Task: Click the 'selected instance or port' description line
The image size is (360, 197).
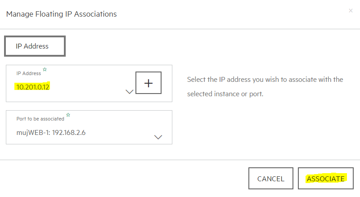Action: (225, 94)
